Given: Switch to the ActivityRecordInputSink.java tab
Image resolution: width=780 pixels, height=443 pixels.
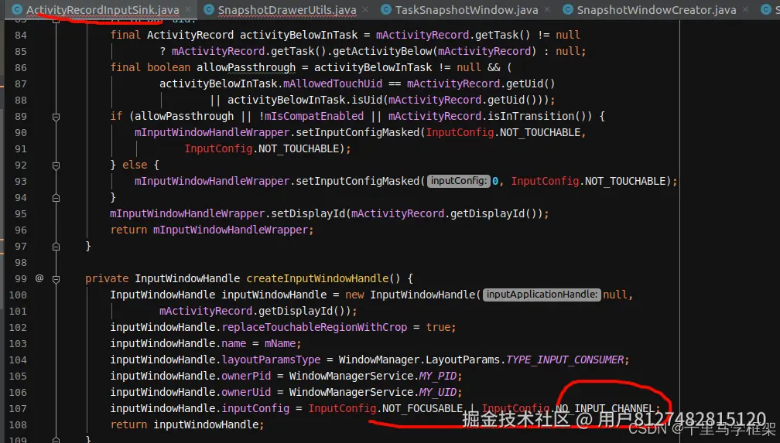Looking at the screenshot, I should [102, 9].
